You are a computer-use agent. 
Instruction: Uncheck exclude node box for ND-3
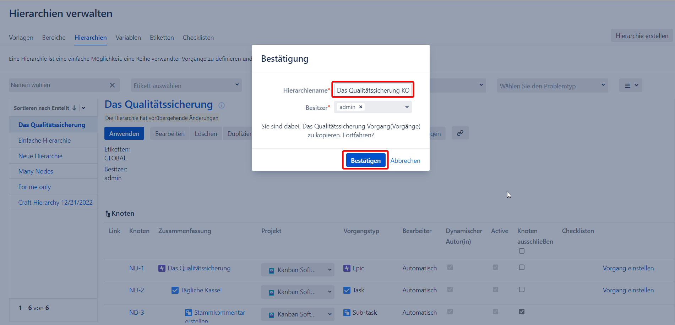pyautogui.click(x=522, y=312)
